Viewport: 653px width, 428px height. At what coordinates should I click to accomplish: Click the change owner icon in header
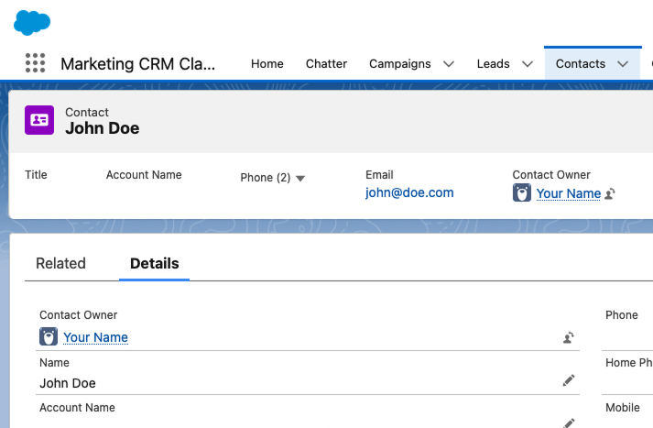tap(610, 193)
